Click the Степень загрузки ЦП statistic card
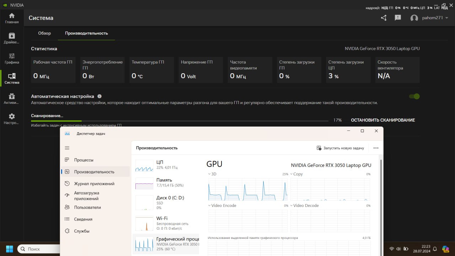 click(348, 70)
